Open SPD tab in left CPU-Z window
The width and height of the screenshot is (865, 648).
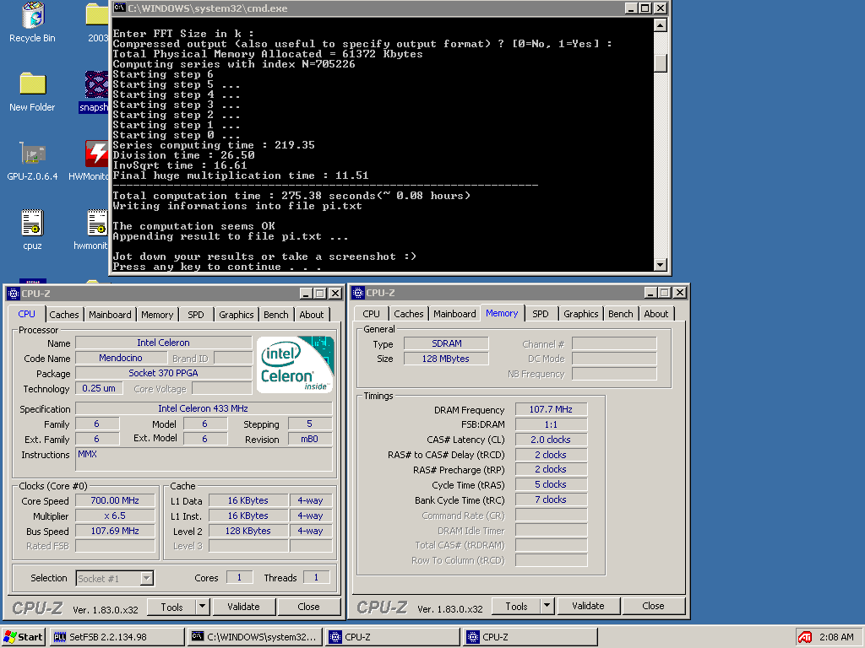pyautogui.click(x=196, y=315)
